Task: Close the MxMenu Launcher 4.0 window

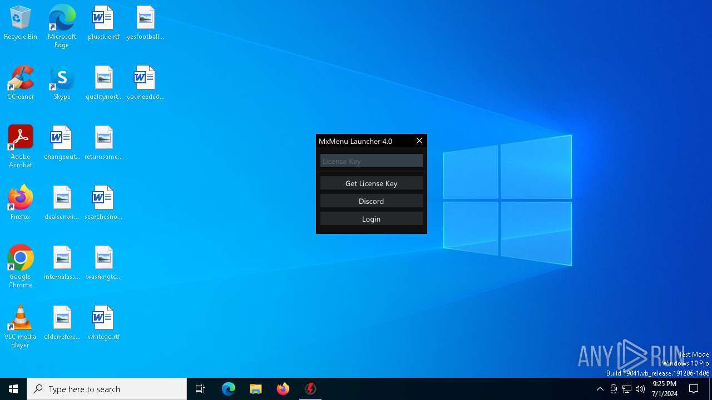Action: tap(419, 141)
